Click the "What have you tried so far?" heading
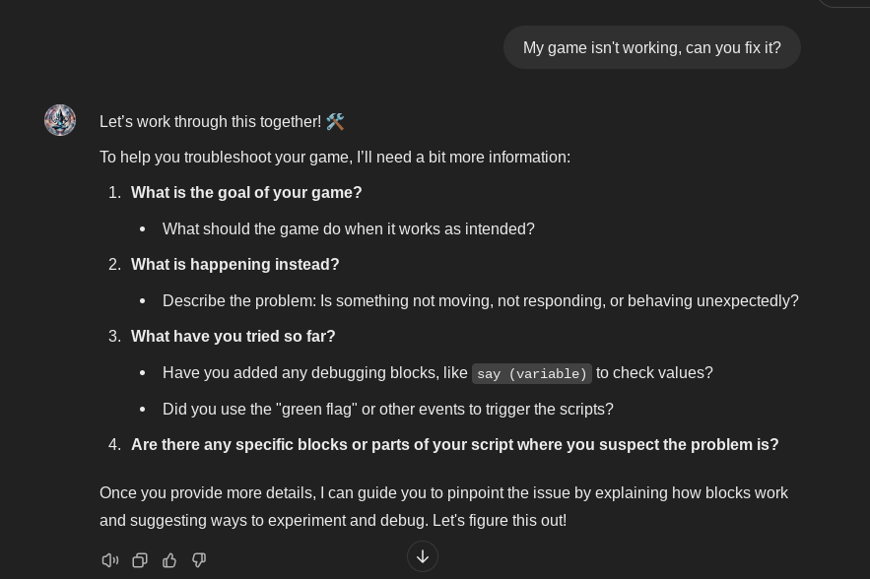The height and width of the screenshot is (579, 870). tap(233, 337)
